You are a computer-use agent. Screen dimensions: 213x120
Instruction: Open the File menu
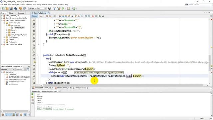(2, 5)
